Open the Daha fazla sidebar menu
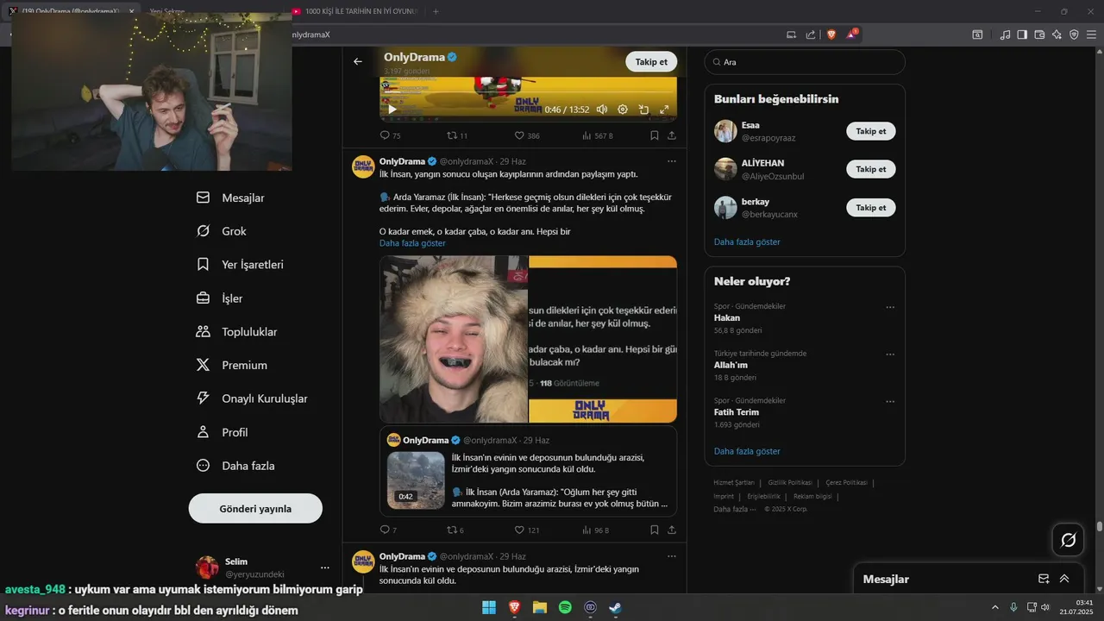The image size is (1104, 621). pos(235,466)
